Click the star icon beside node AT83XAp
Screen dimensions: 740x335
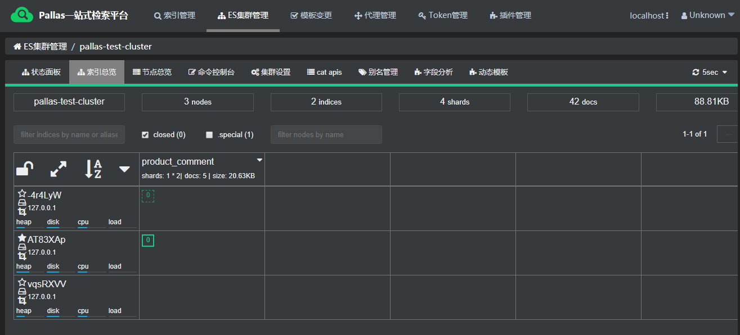click(22, 238)
